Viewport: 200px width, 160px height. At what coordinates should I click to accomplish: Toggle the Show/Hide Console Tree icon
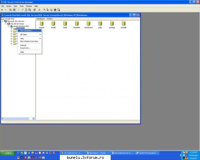pos(14,10)
